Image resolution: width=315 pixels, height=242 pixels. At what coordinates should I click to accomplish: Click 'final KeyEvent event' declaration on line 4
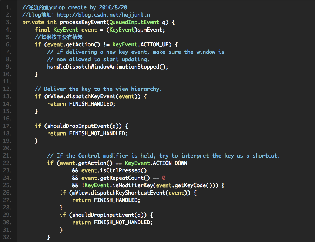[66, 30]
